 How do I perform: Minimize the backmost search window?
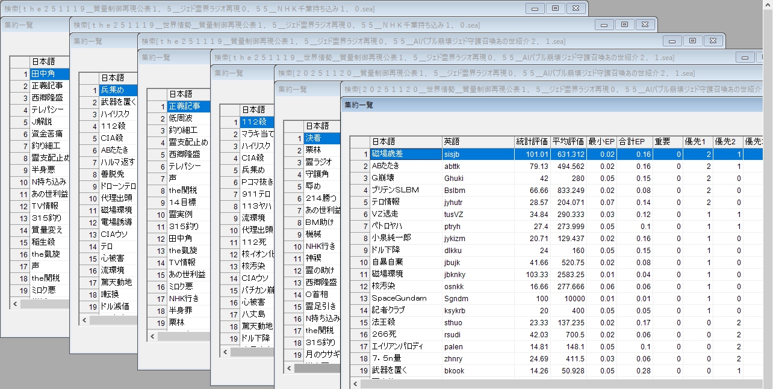click(x=534, y=8)
